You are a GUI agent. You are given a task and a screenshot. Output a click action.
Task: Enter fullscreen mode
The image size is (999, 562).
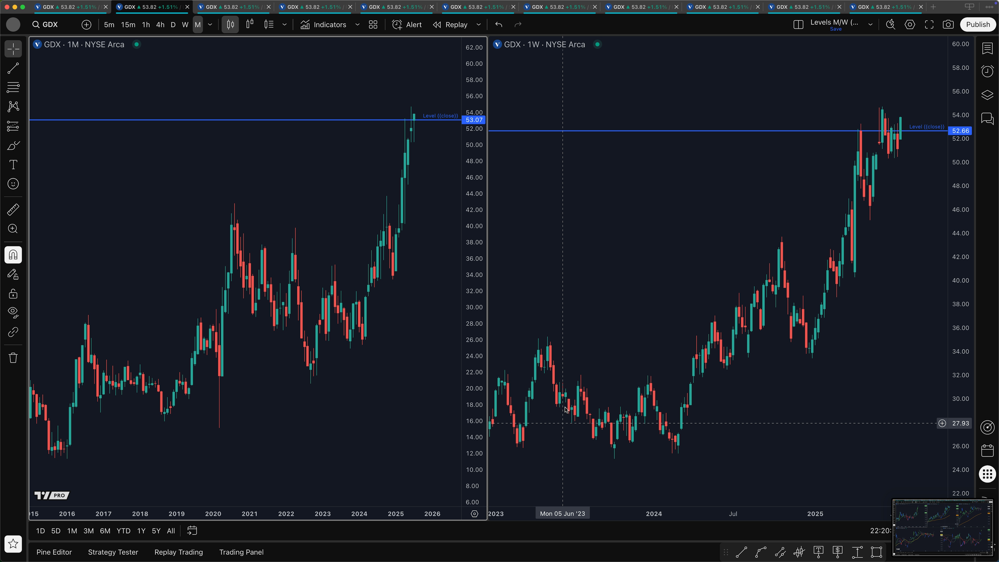coord(929,25)
